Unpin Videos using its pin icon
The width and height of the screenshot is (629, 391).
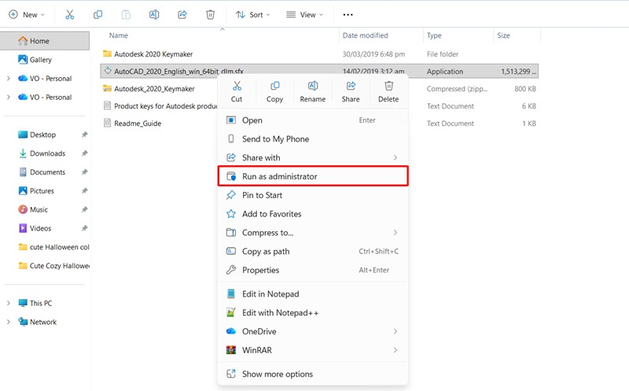[x=84, y=228]
